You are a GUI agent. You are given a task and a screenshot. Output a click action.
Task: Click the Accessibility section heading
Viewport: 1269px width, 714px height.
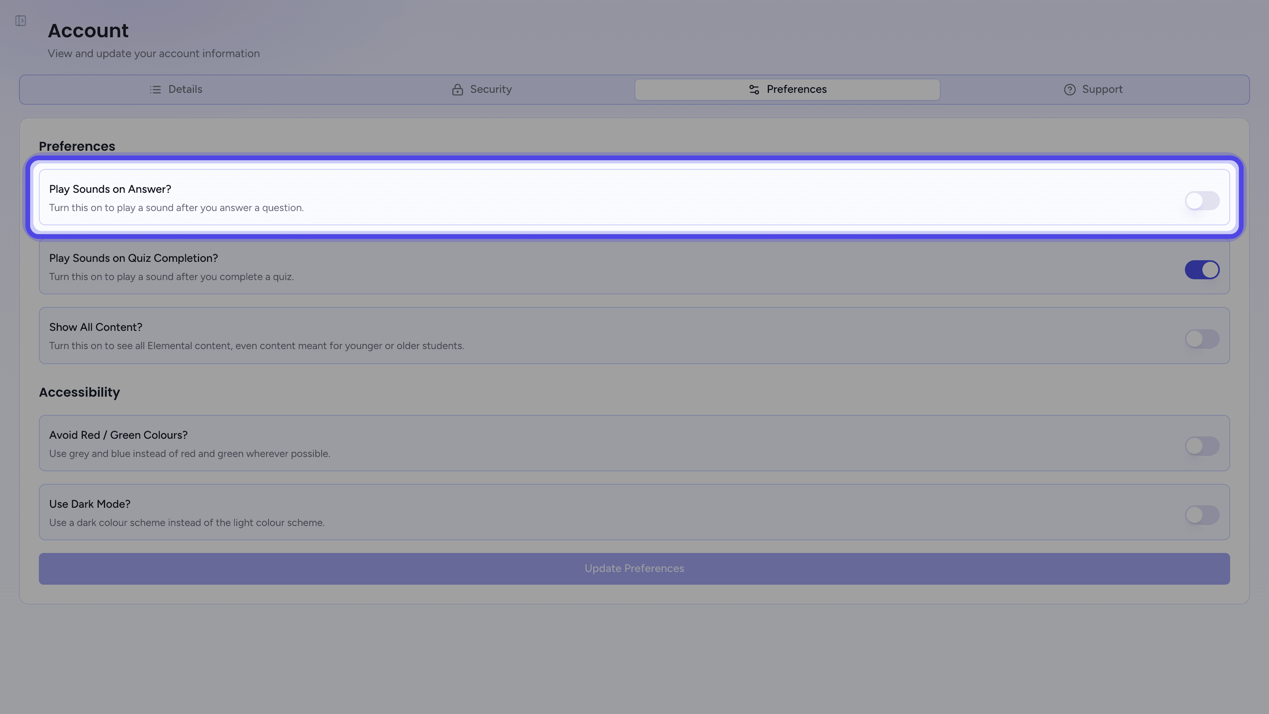[x=79, y=392]
